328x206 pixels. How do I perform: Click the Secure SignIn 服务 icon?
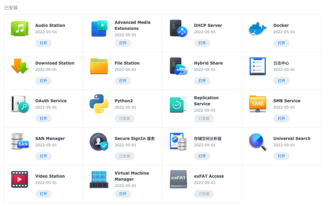(x=99, y=142)
